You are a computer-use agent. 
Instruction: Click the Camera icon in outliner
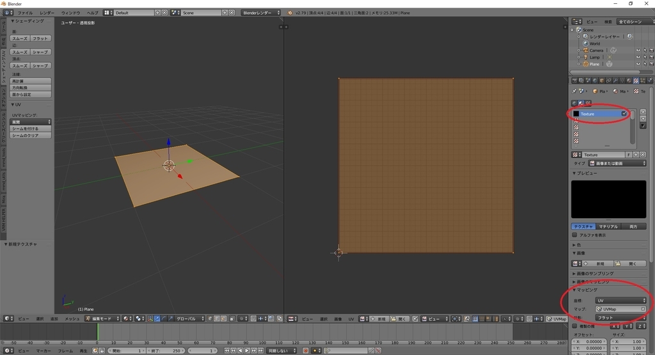click(x=586, y=51)
